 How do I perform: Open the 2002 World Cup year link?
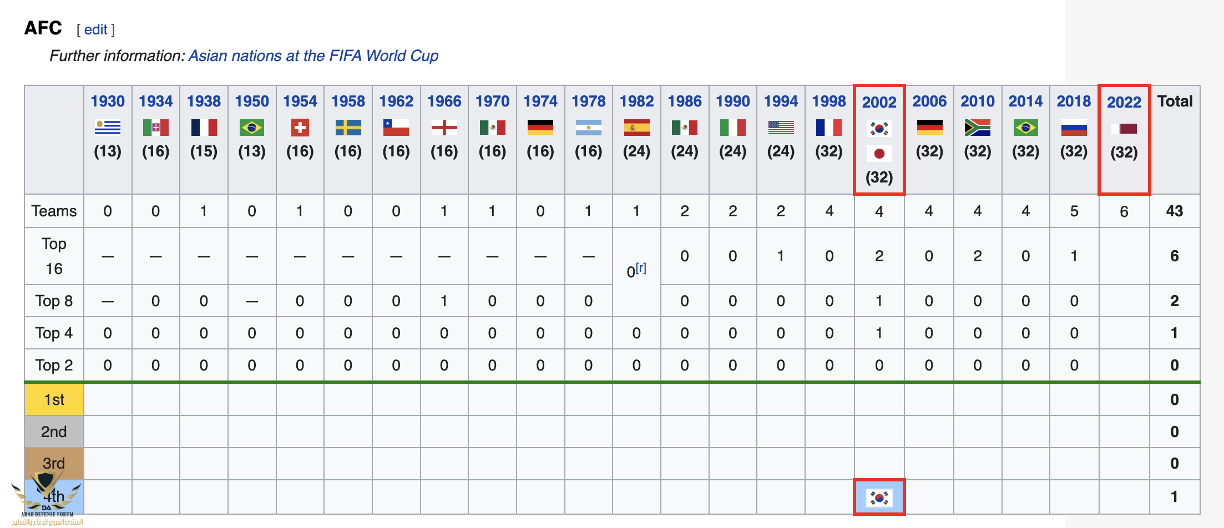click(x=879, y=102)
